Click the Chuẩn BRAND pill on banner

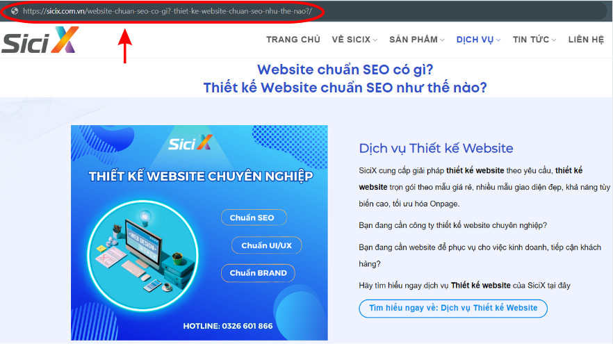point(258,273)
